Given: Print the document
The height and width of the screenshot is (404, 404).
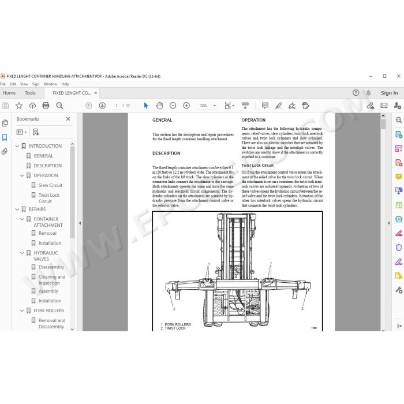Looking at the screenshot, I should click(x=46, y=106).
